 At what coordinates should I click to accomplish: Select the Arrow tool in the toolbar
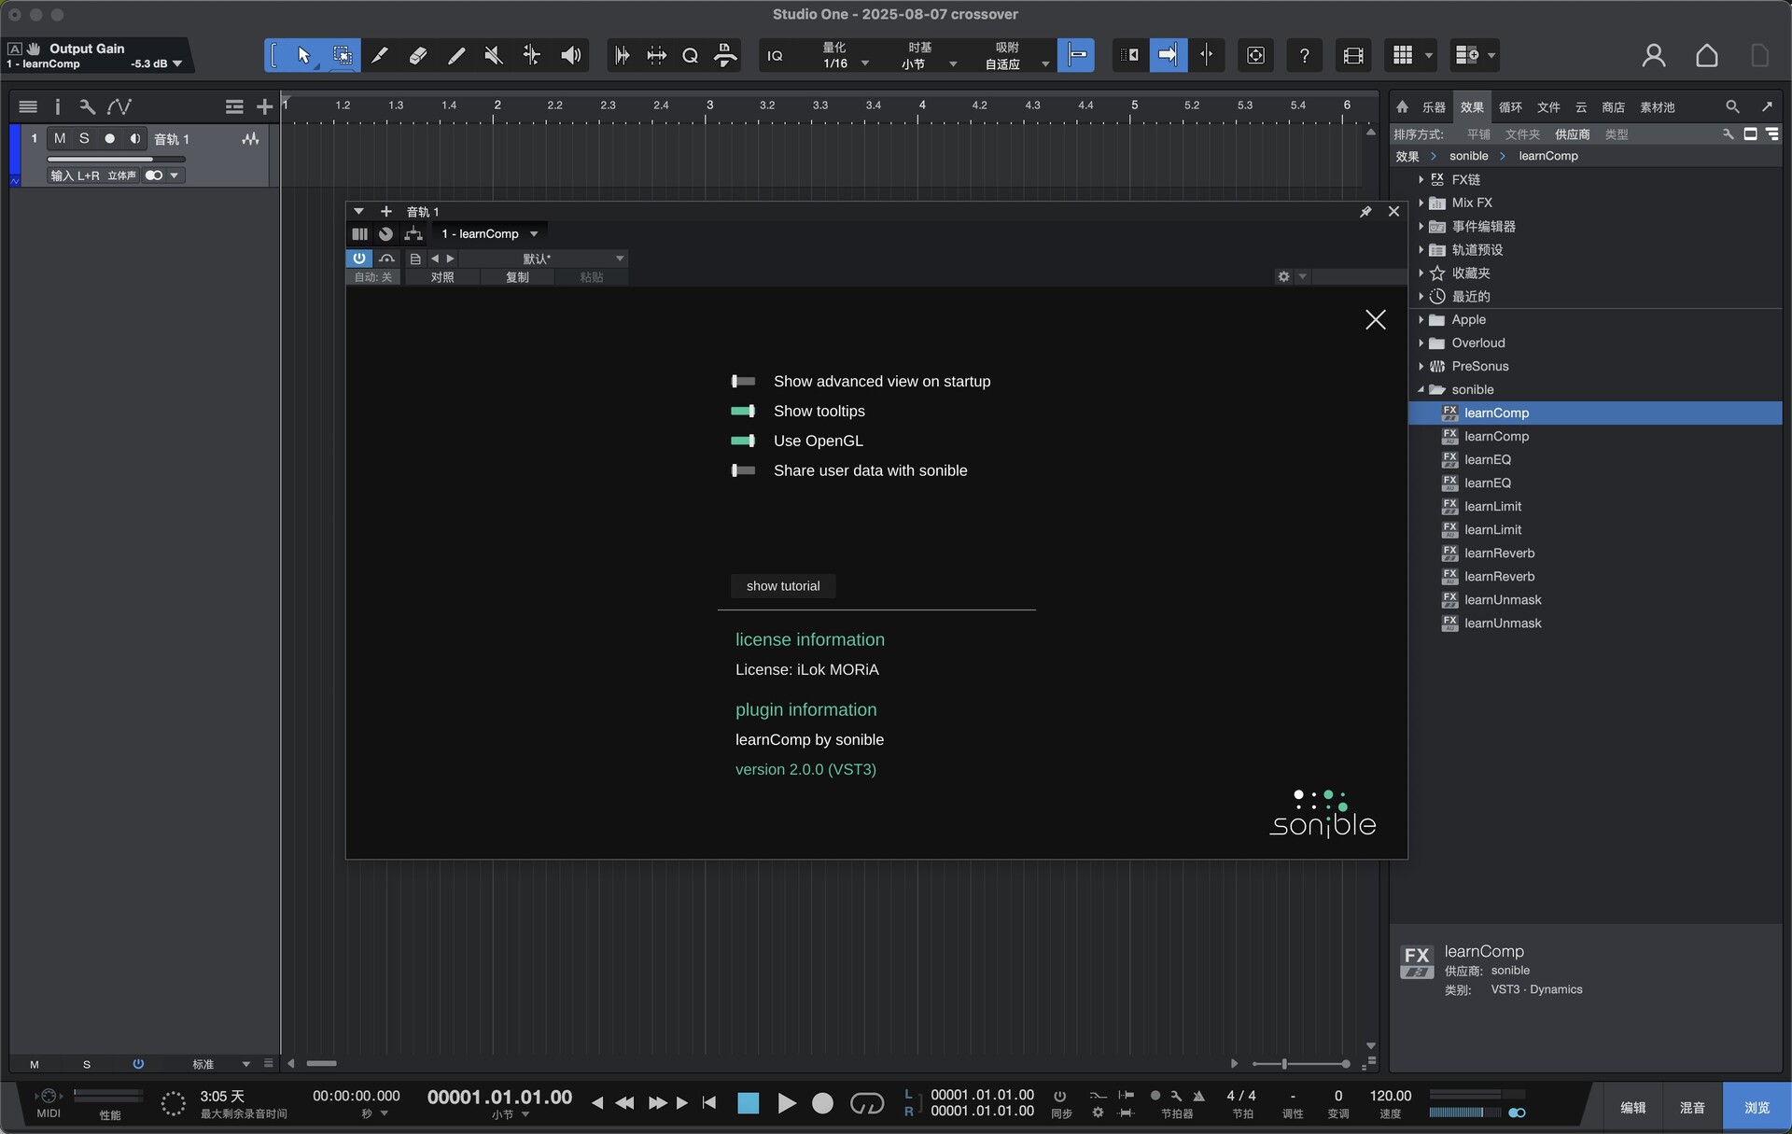point(303,56)
